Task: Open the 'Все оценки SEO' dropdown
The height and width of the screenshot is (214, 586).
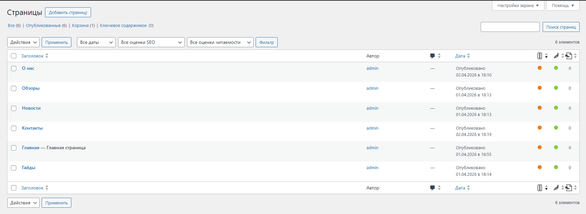Action: (x=151, y=42)
